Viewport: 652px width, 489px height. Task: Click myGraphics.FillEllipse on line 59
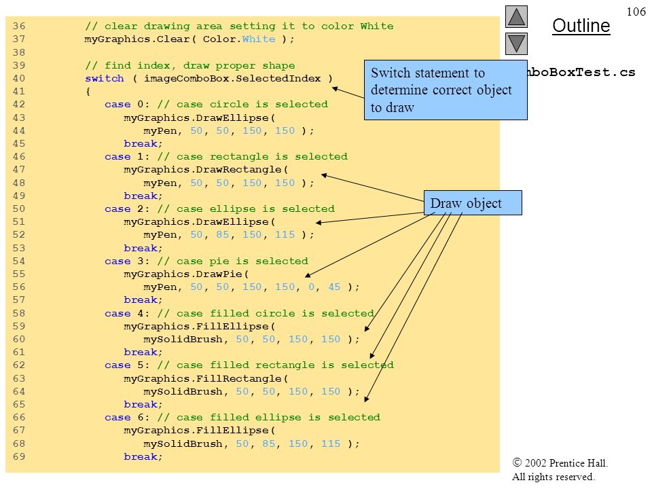(x=200, y=327)
